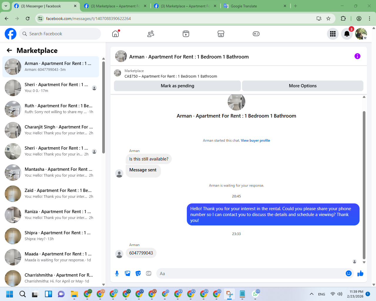Open the Video/Reels icon

[x=186, y=34]
